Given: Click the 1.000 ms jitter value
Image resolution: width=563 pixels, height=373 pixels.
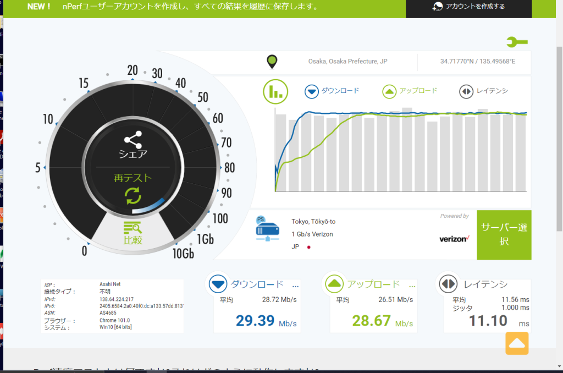Looking at the screenshot, I should click(515, 308).
